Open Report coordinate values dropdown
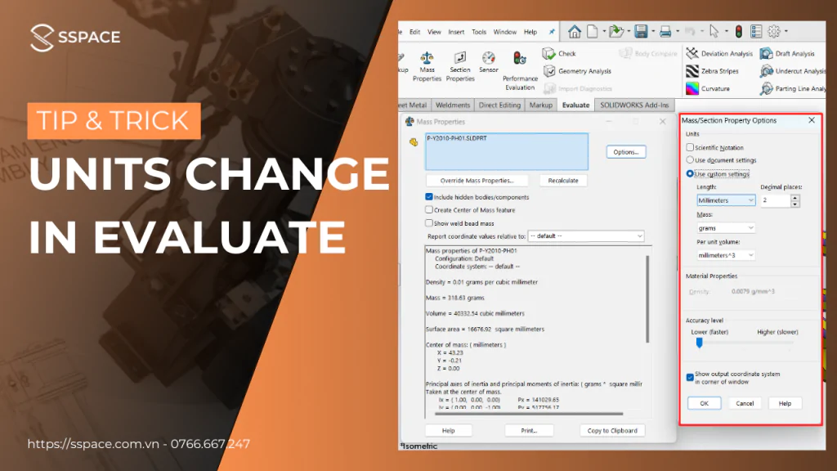Viewport: 837px width, 471px height. click(585, 236)
